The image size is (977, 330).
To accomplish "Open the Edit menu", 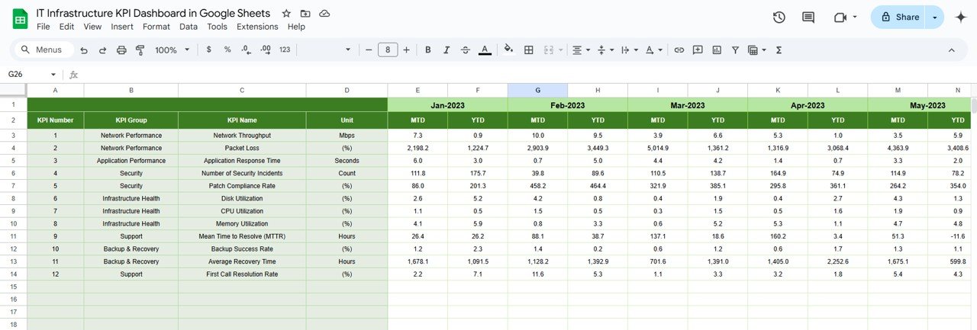I will 66,27.
